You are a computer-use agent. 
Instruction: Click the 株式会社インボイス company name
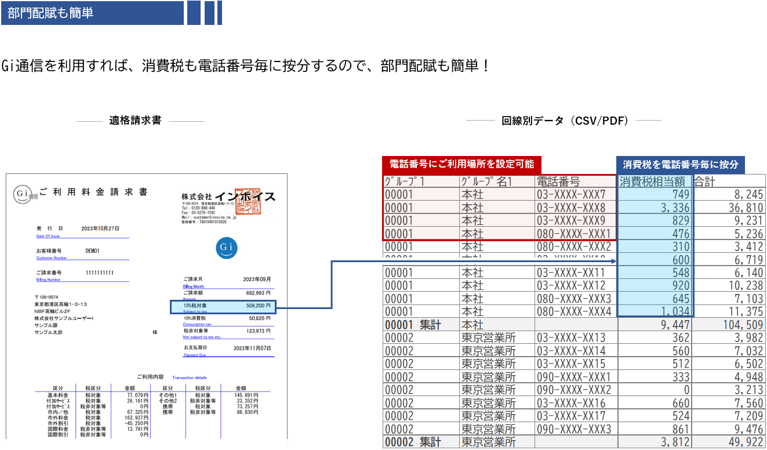coord(228,197)
